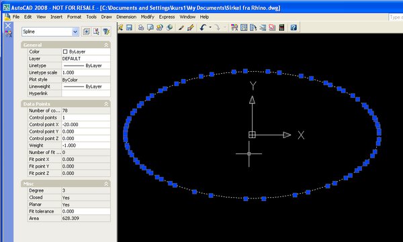Click the Fit tolerance value 0.000
The image size is (403, 242).
(x=86, y=211)
